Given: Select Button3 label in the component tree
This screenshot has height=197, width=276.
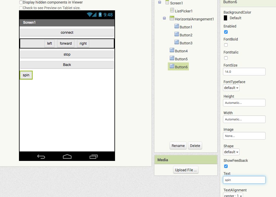Looking at the screenshot, I should 186,43.
